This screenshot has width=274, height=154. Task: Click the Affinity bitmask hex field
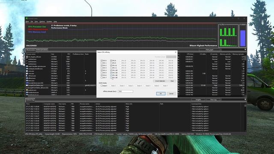coord(125,91)
